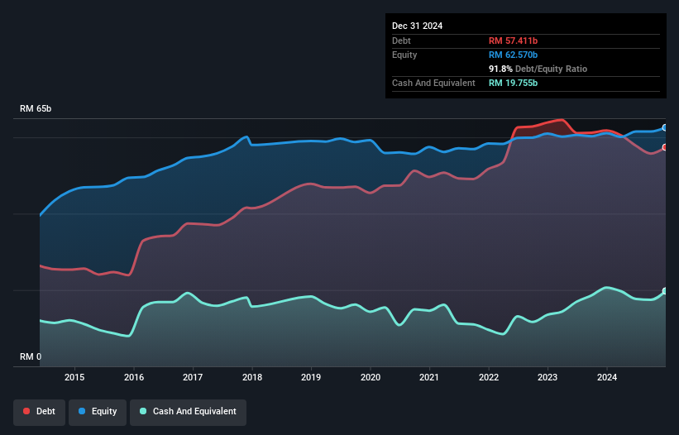Viewport: 679px width, 435px height.
Task: Click the teal Cash And Equivalent legend dot
Action: coord(143,411)
